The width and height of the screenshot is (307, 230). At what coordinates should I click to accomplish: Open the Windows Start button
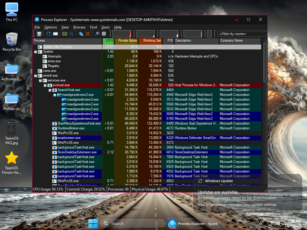(x=93, y=223)
